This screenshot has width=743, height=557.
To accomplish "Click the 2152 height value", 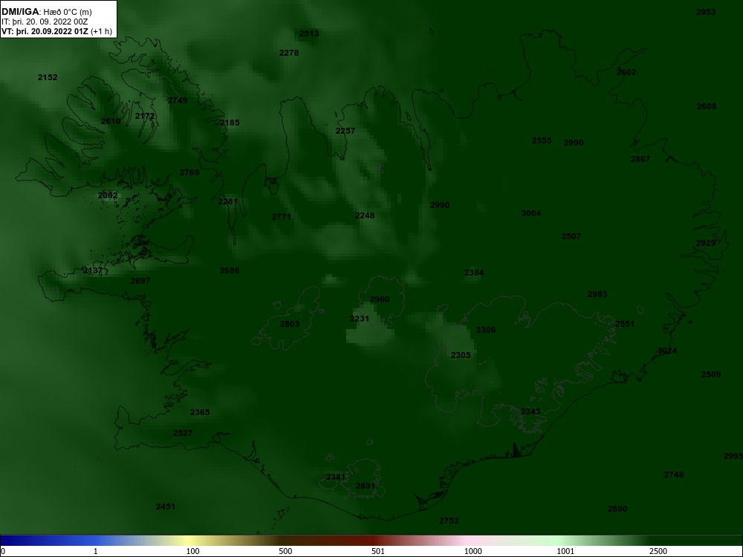I will [x=48, y=77].
